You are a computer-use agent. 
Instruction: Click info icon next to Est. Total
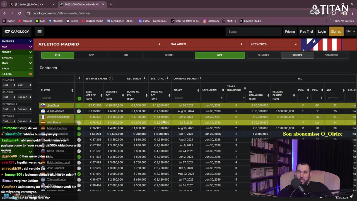167,78
